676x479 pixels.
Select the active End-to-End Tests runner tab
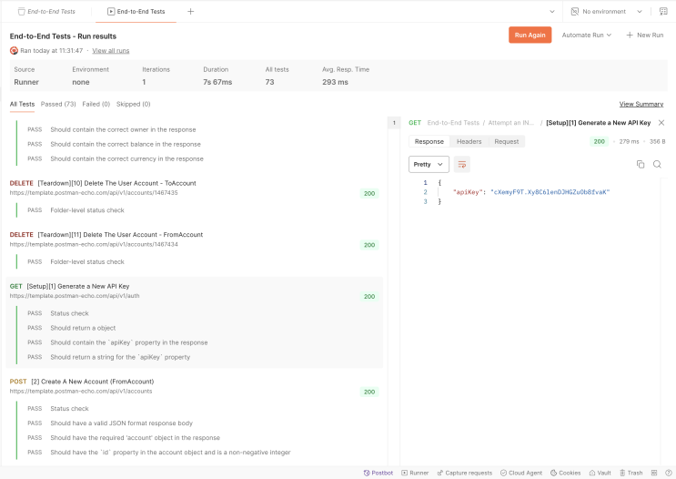click(x=136, y=12)
